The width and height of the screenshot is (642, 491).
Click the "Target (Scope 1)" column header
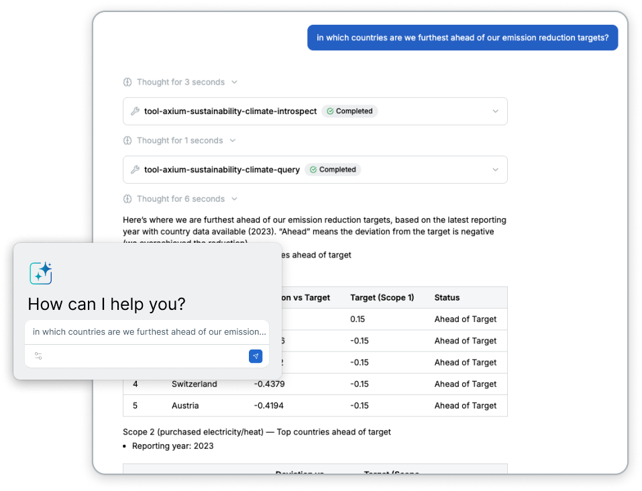382,298
